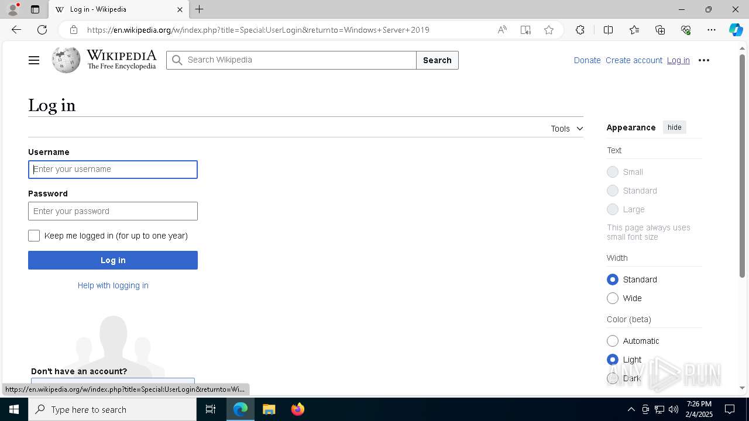Open browser profile avatar icon

(13, 9)
